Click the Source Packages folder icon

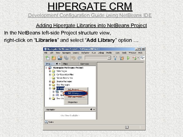tap(53, 81)
